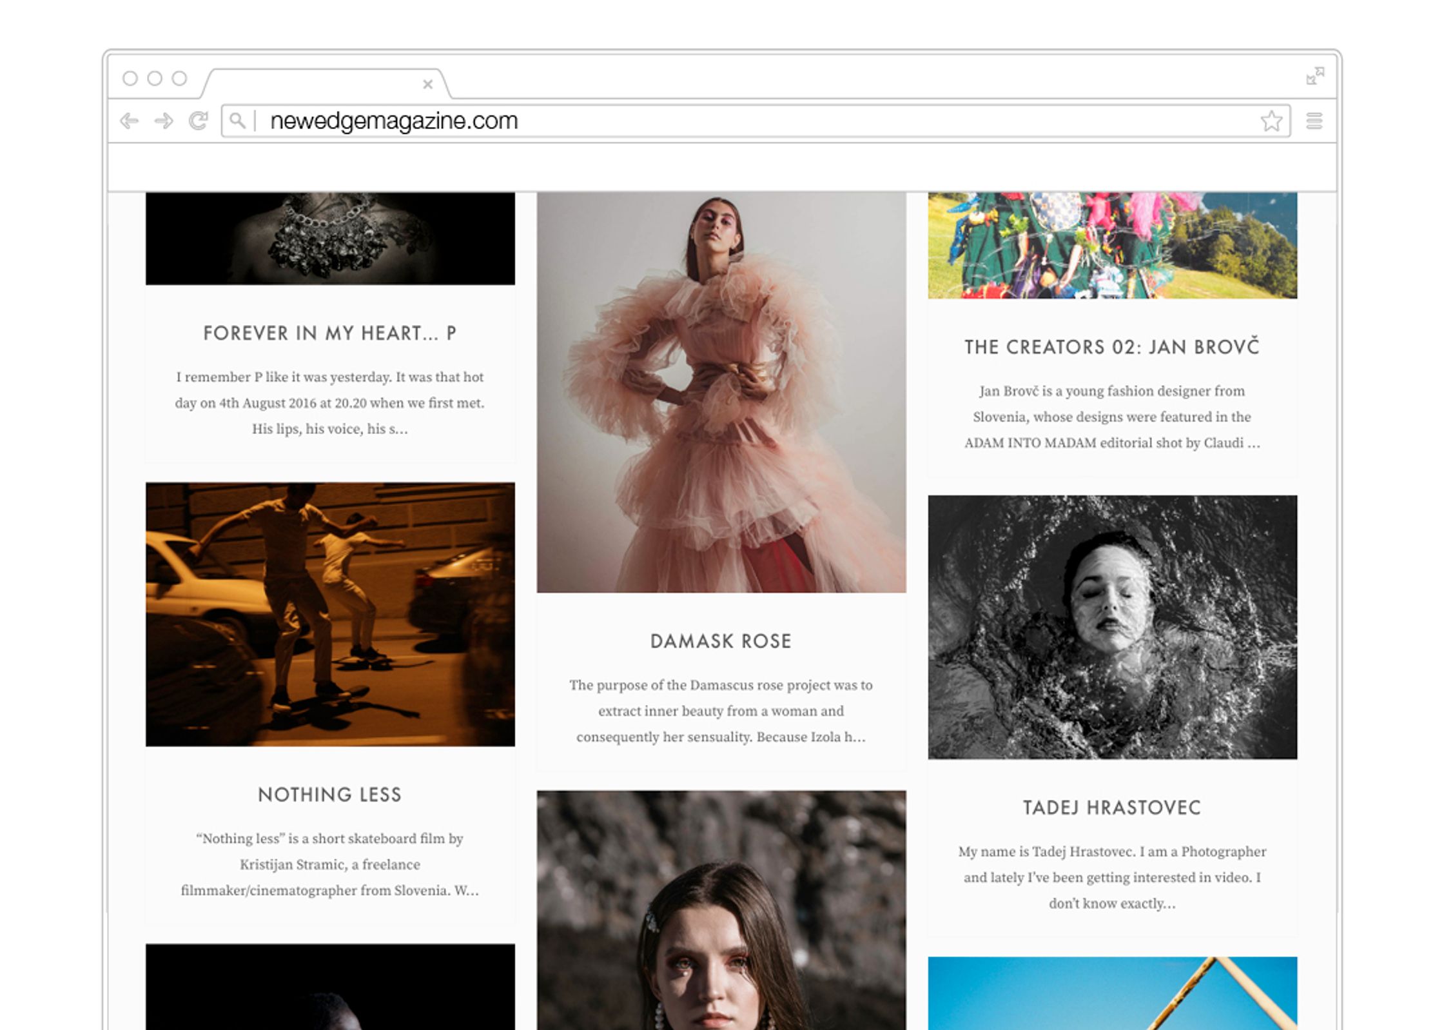Click excerpt 'The purpose of the Damascus rose'
The height and width of the screenshot is (1030, 1444).
(721, 711)
